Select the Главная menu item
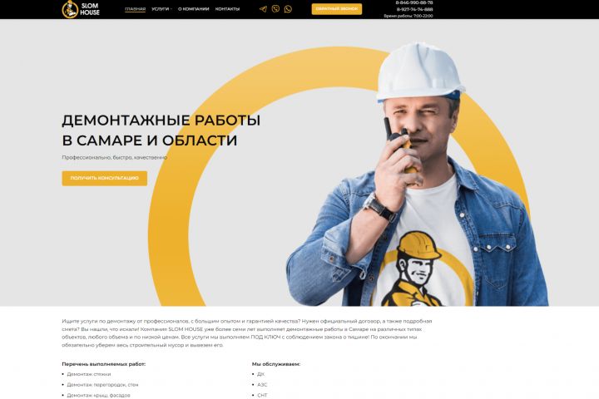The width and height of the screenshot is (599, 399). click(x=136, y=9)
